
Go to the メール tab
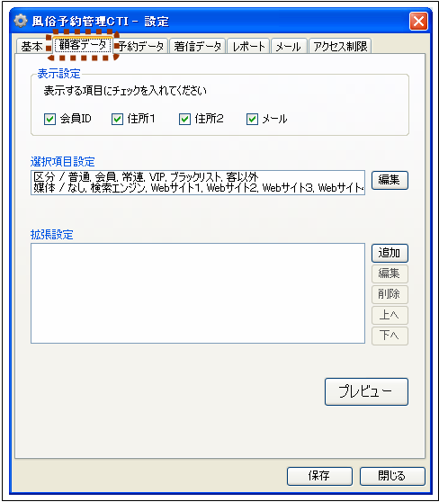[289, 47]
